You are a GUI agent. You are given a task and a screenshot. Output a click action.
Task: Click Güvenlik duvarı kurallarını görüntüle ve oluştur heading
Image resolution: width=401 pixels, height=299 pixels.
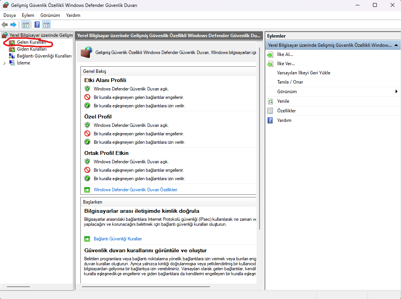[145, 251]
